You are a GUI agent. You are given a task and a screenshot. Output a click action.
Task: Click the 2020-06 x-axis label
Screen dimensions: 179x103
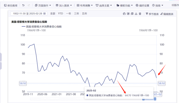[x=42, y=94]
